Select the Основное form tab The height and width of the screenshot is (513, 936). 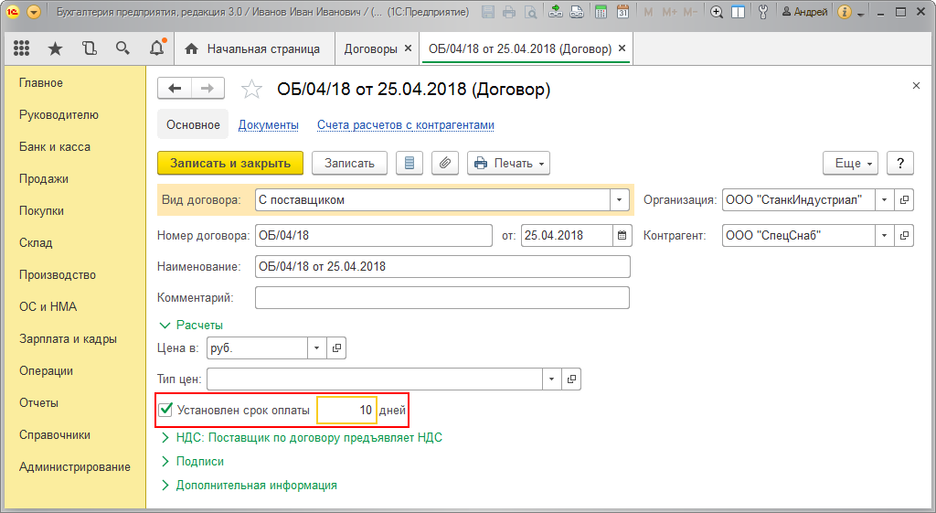coord(193,124)
